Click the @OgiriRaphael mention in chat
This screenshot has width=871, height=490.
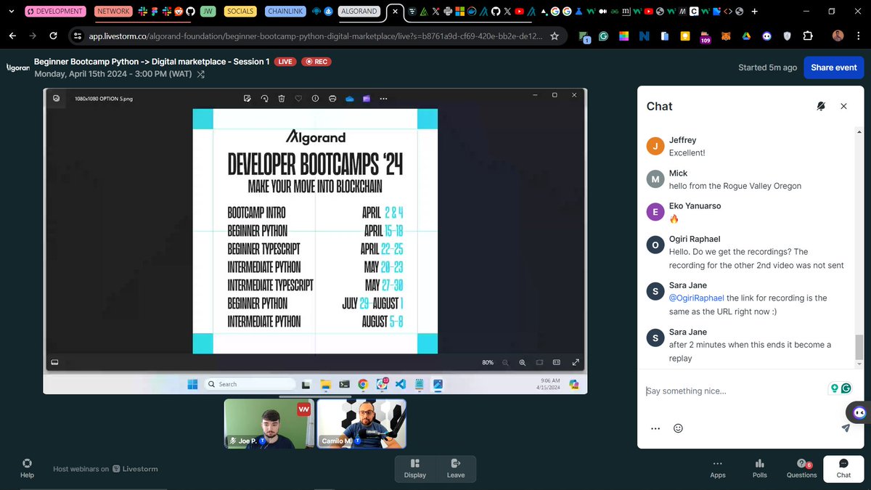point(696,298)
